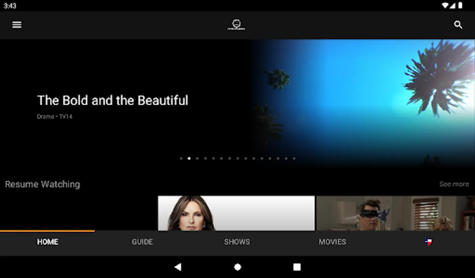Switch to the MOVIES tab
Screen dimensions: 475x278
332,242
